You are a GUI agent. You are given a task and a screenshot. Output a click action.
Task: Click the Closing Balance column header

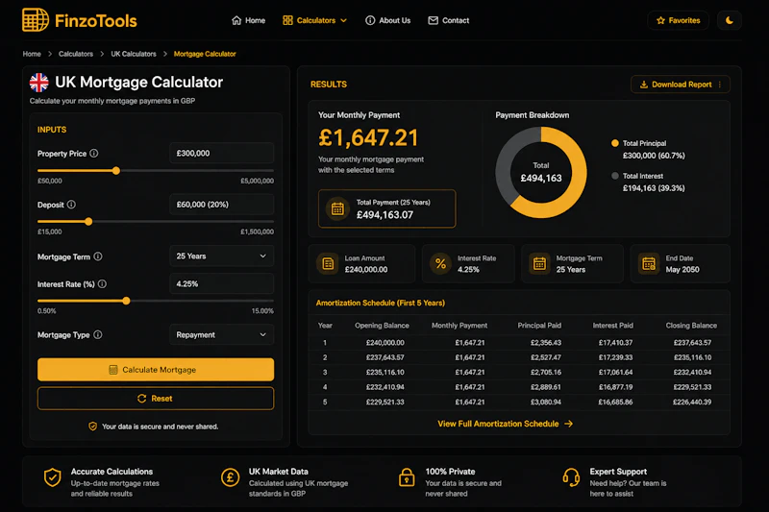point(691,326)
